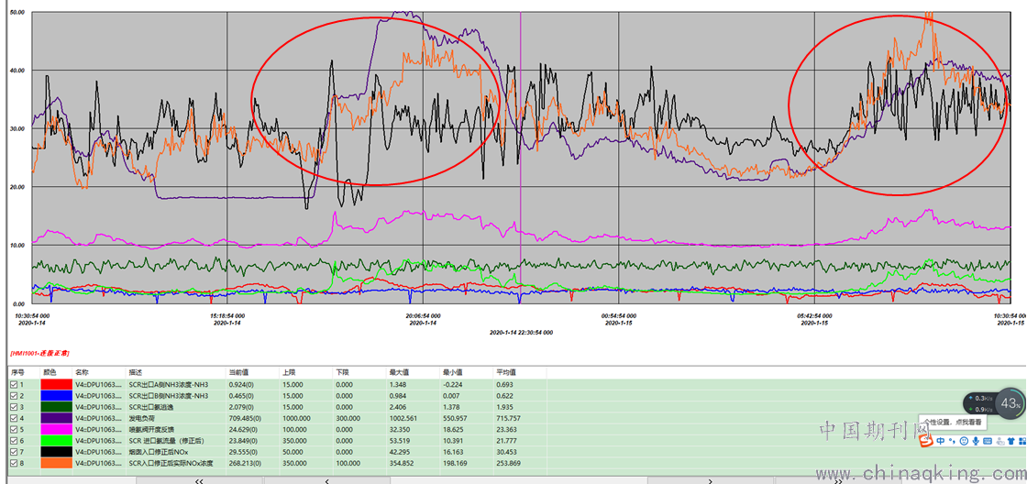Viewport: 1027px width, 484px height.
Task: Click maximum value 1002.561
Action: [403, 418]
